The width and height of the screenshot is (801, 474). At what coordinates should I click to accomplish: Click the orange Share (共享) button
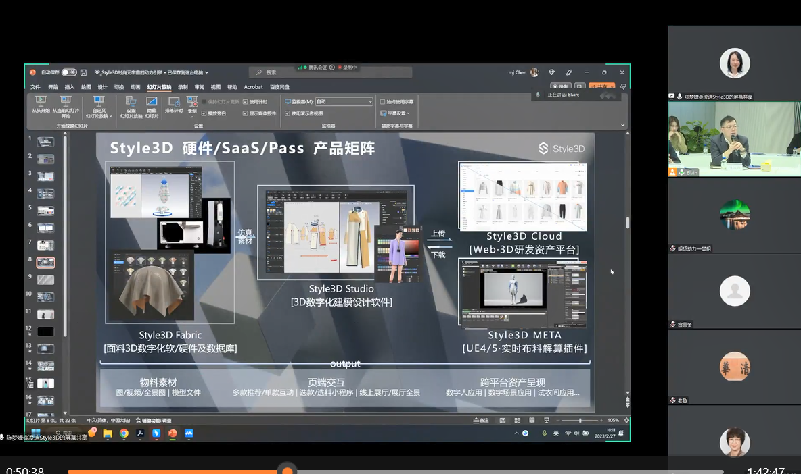601,86
